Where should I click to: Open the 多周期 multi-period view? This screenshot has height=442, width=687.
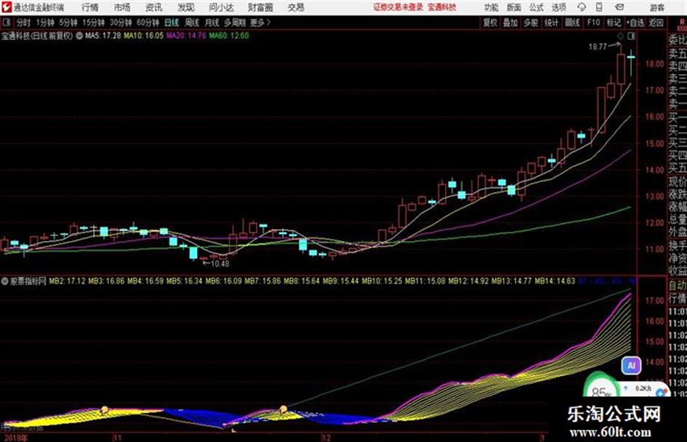click(x=235, y=22)
